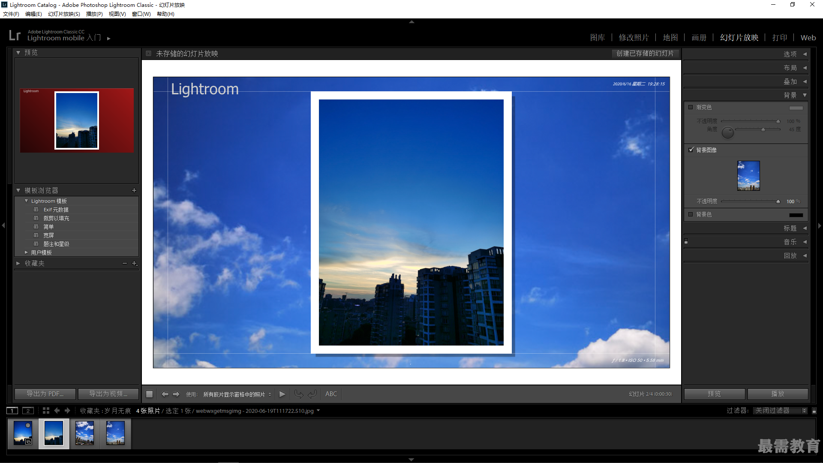Toggle checkbox beside unsaved slideshow title

click(148, 54)
